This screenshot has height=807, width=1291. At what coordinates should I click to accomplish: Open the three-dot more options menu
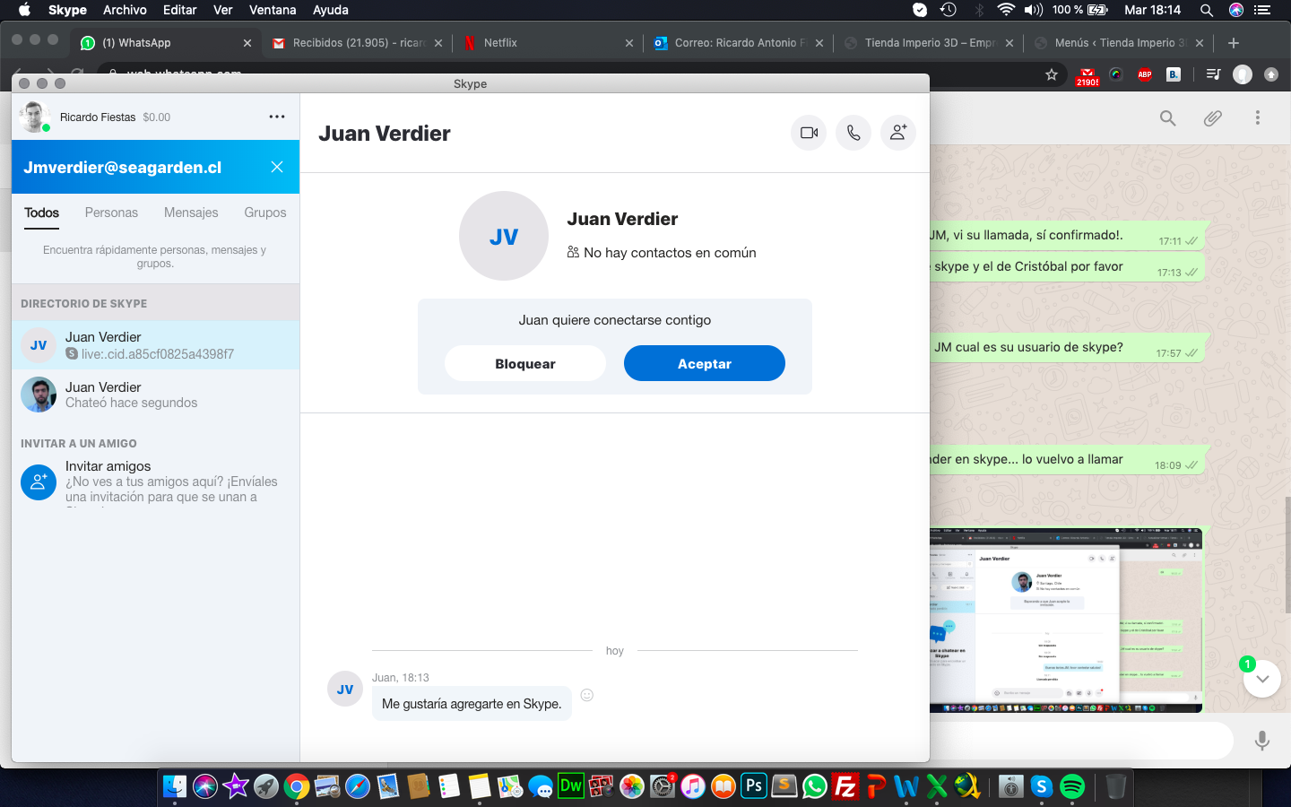[x=277, y=117]
